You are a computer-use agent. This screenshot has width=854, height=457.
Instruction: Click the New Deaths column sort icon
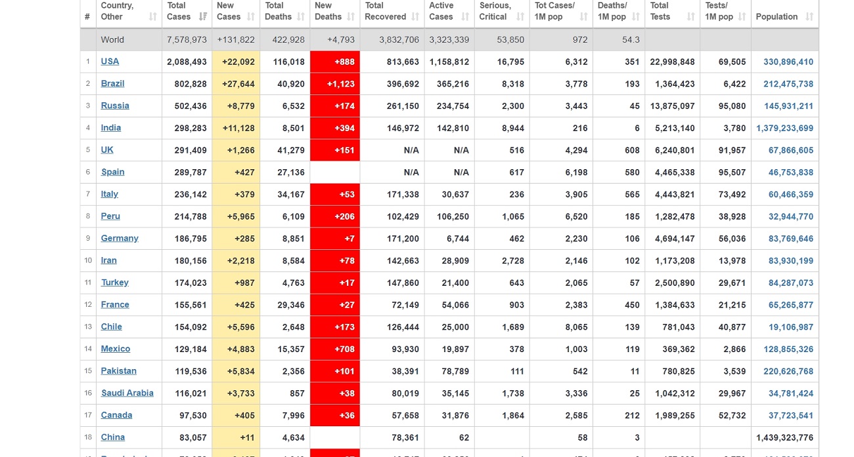[351, 17]
